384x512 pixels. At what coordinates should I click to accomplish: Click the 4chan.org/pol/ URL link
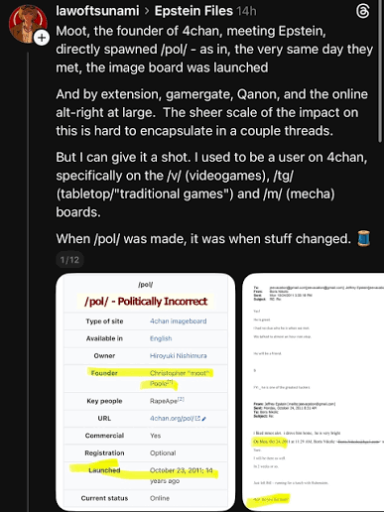[x=172, y=419]
